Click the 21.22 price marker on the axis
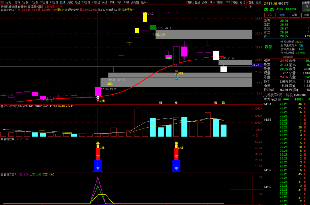 pos(255,65)
